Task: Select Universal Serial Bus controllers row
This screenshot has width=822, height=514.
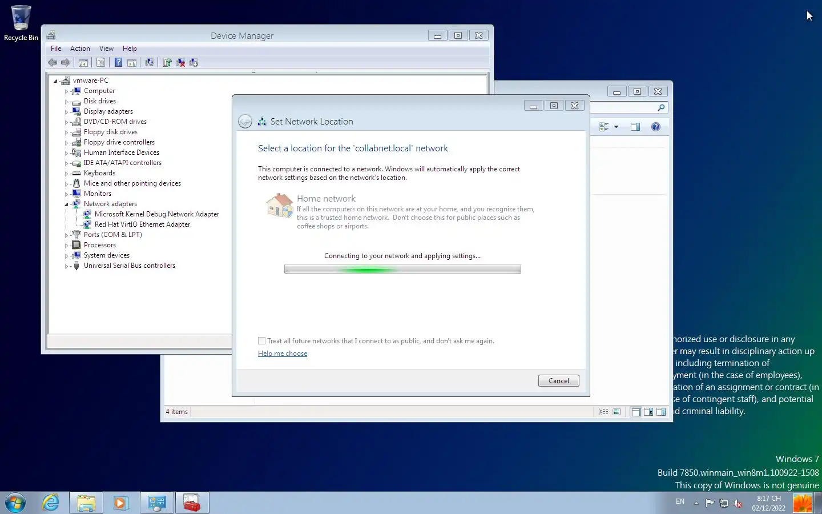Action: (130, 266)
